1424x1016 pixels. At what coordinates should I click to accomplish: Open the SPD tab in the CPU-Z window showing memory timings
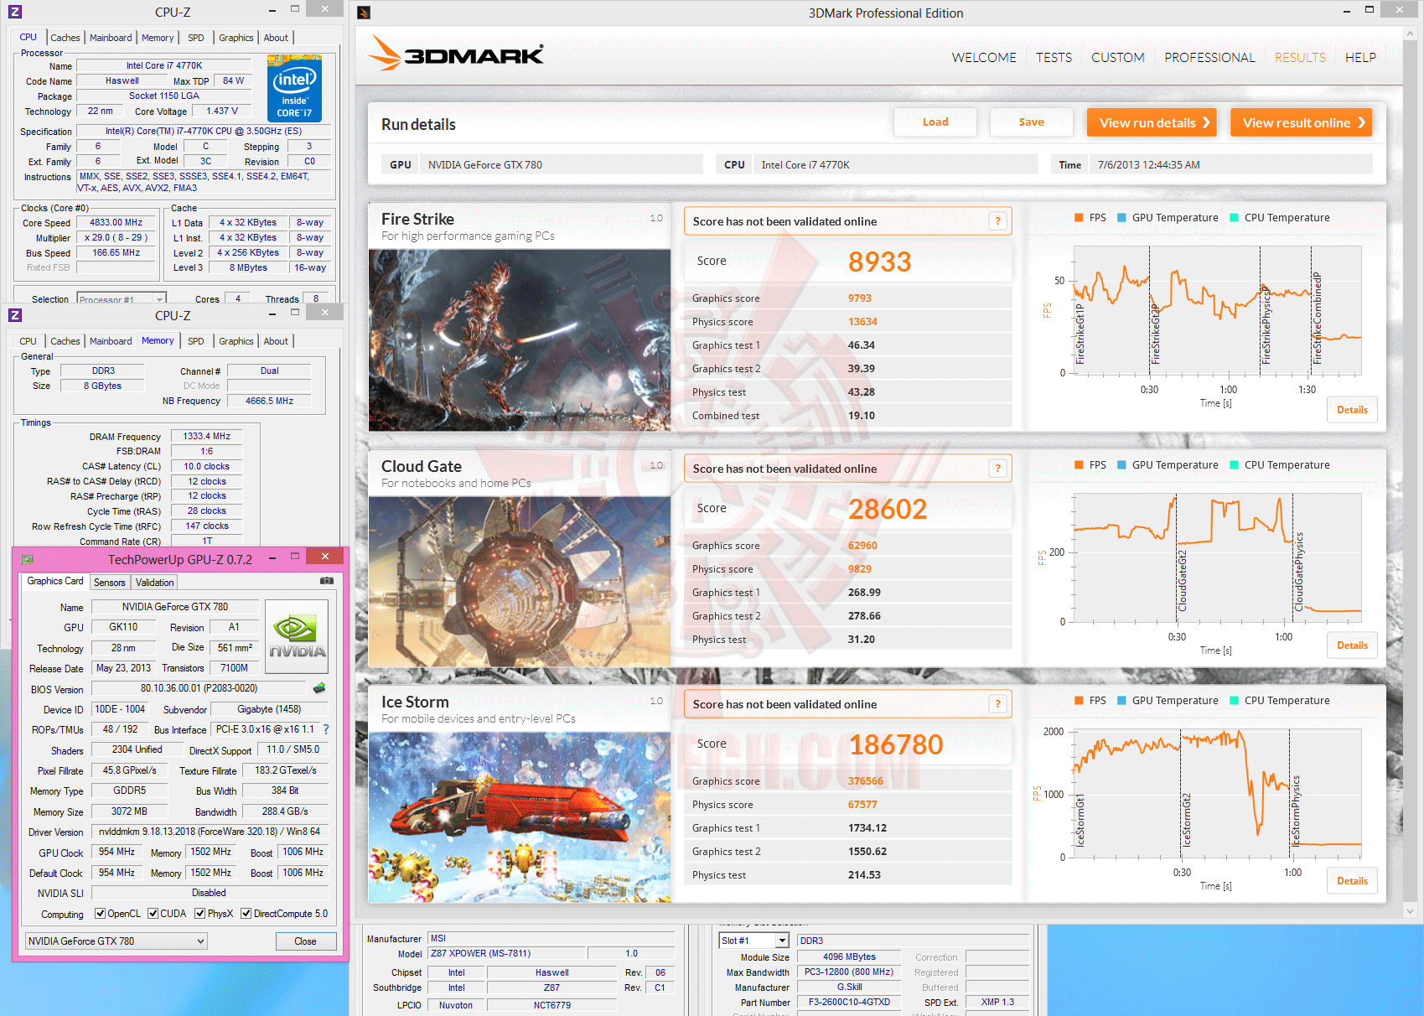pyautogui.click(x=196, y=341)
